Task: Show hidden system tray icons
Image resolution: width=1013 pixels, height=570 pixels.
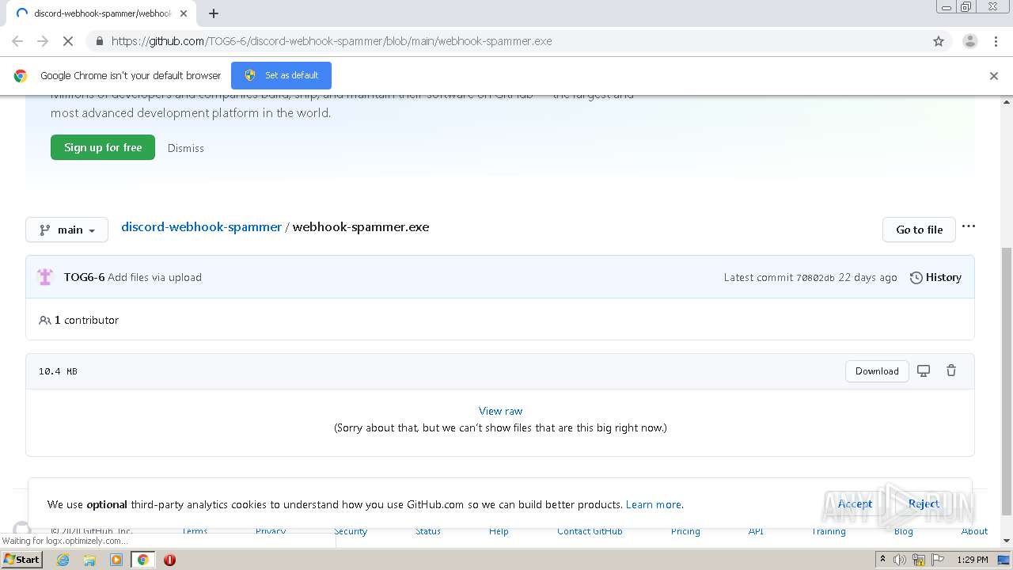Action: 882,560
